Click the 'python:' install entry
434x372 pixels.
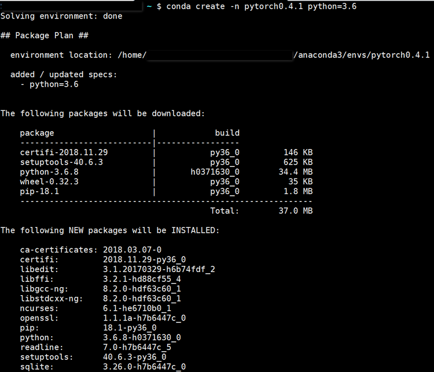pos(37,338)
